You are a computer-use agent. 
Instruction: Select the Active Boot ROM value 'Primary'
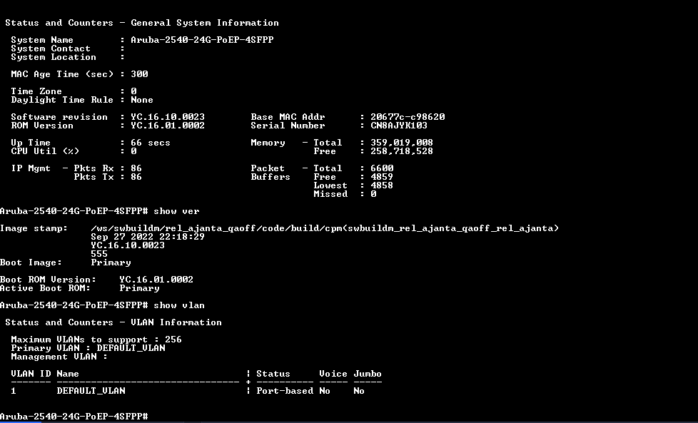[x=139, y=288]
